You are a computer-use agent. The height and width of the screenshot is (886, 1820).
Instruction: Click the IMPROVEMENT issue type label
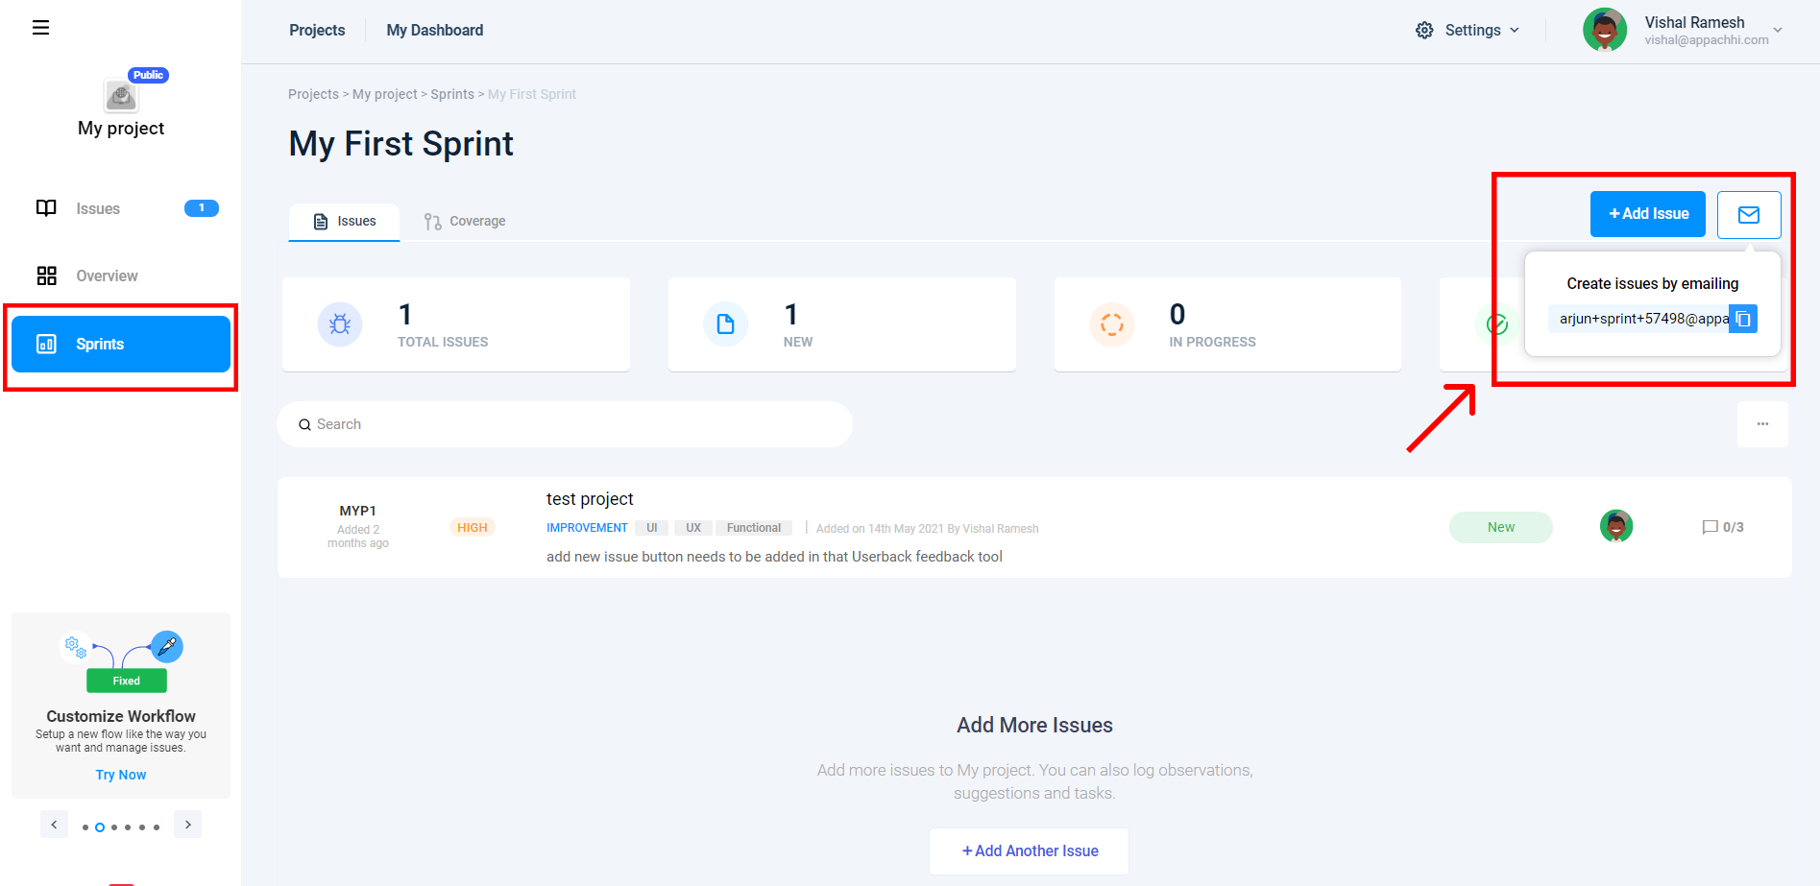pos(587,528)
